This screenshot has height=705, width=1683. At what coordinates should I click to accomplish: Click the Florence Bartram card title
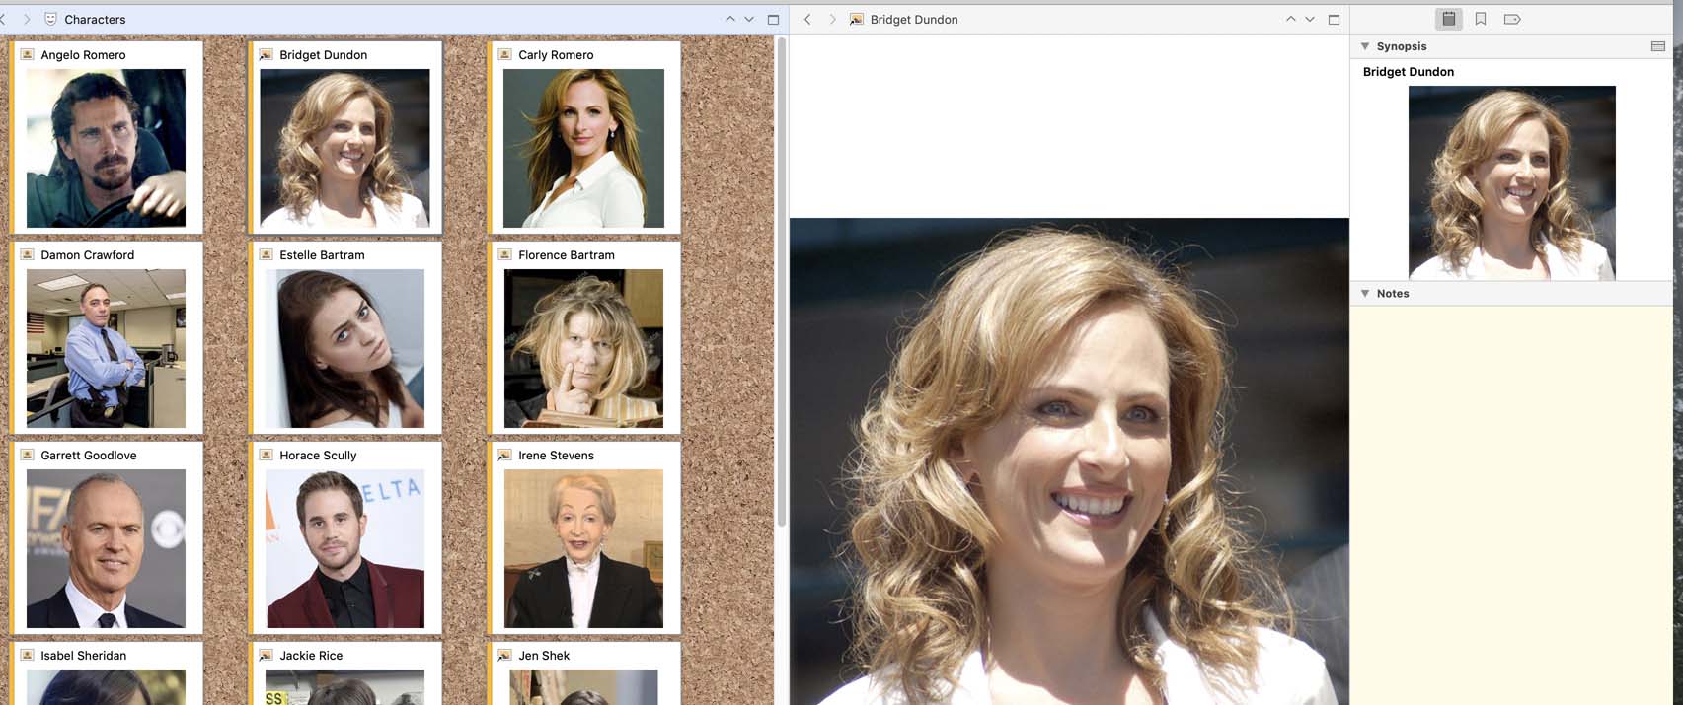[x=566, y=255]
